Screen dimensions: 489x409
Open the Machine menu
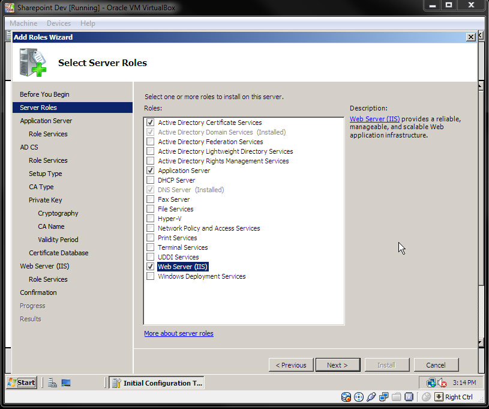click(x=23, y=23)
